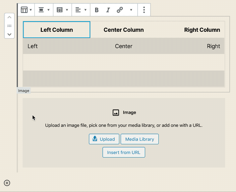Move the block up with the arrow
The height and width of the screenshot is (192, 236).
pyautogui.click(x=9, y=18)
